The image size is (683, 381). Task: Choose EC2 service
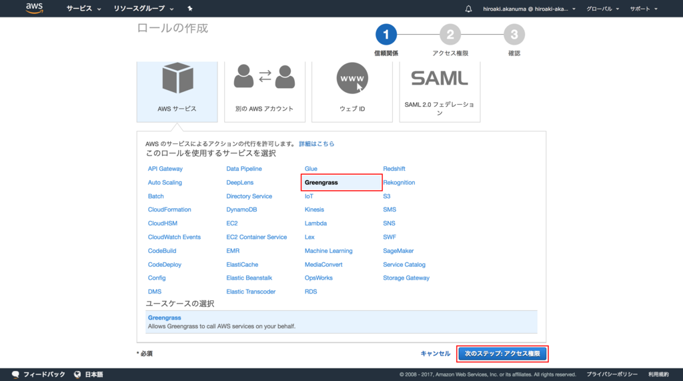(x=231, y=223)
